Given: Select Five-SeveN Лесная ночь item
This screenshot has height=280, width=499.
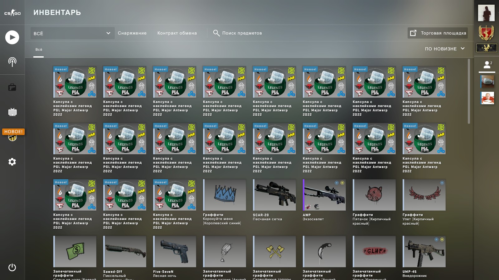Looking at the screenshot, I should pyautogui.click(x=175, y=251).
